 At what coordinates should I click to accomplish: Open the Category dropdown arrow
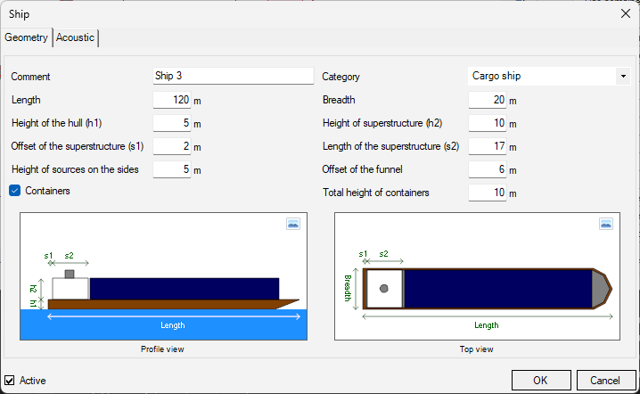[x=623, y=77]
